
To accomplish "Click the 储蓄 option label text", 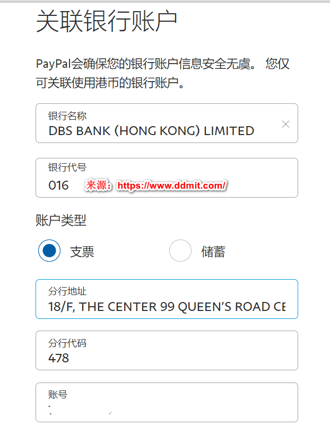I will point(213,252).
